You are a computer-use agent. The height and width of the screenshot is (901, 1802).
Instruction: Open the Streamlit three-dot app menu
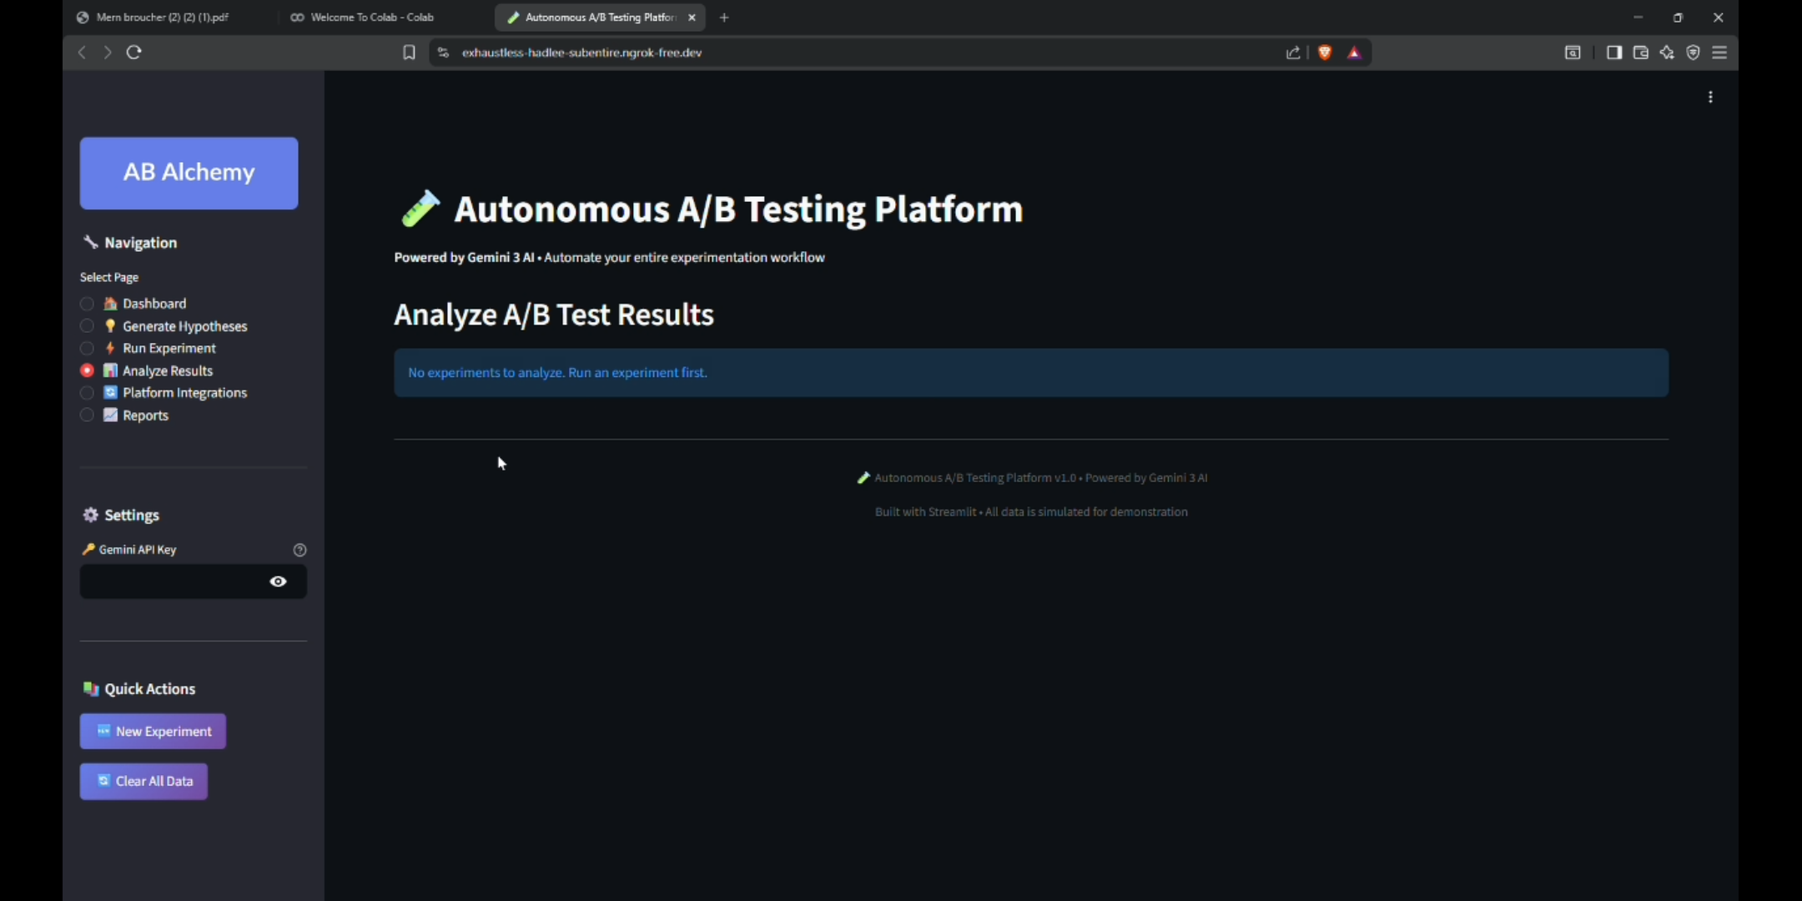click(x=1710, y=98)
